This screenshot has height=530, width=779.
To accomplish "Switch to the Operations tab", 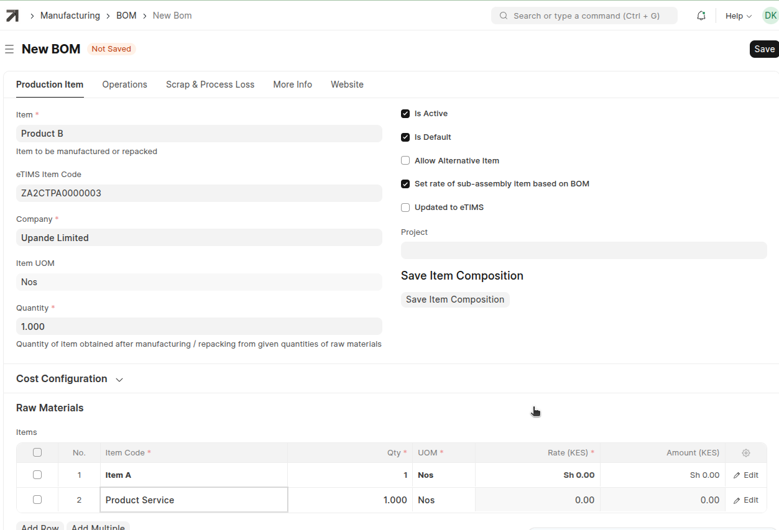I will point(125,85).
